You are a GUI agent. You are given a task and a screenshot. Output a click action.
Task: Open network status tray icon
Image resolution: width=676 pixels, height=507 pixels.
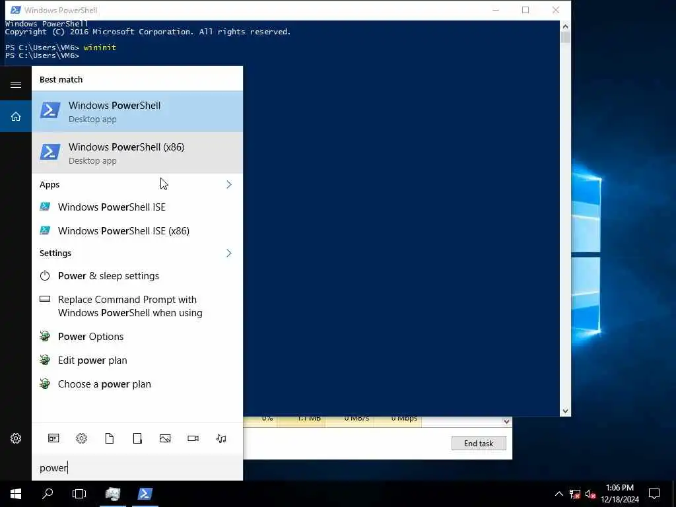click(x=575, y=494)
